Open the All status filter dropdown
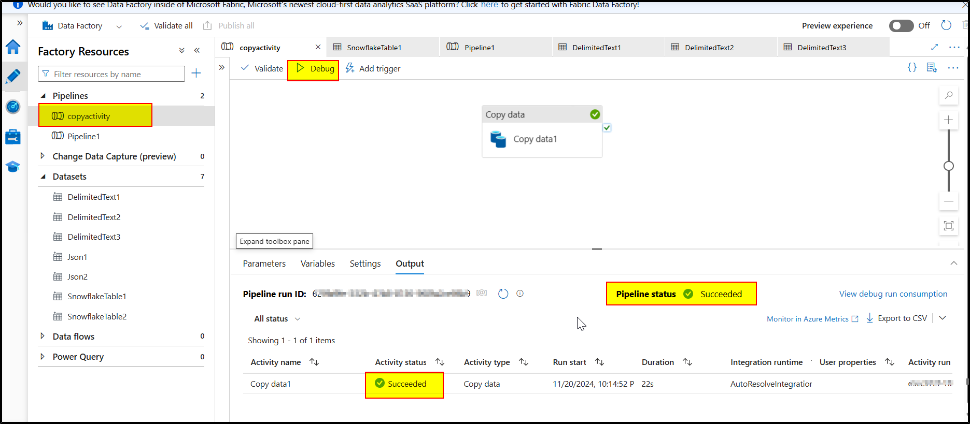 point(277,318)
